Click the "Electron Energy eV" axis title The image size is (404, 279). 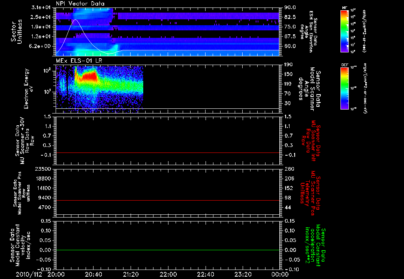coord(28,89)
